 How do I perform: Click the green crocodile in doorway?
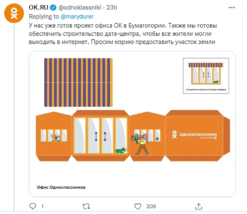coord(121,150)
